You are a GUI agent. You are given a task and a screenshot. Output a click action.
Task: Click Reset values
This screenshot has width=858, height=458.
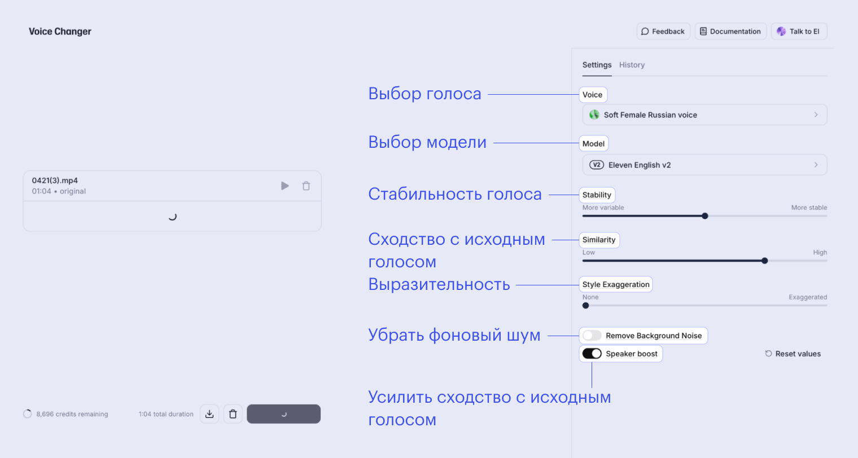(798, 354)
